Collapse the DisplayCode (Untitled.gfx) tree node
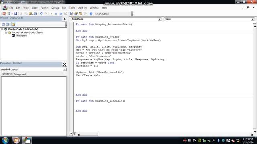The image size is (257, 144). tap(2, 29)
